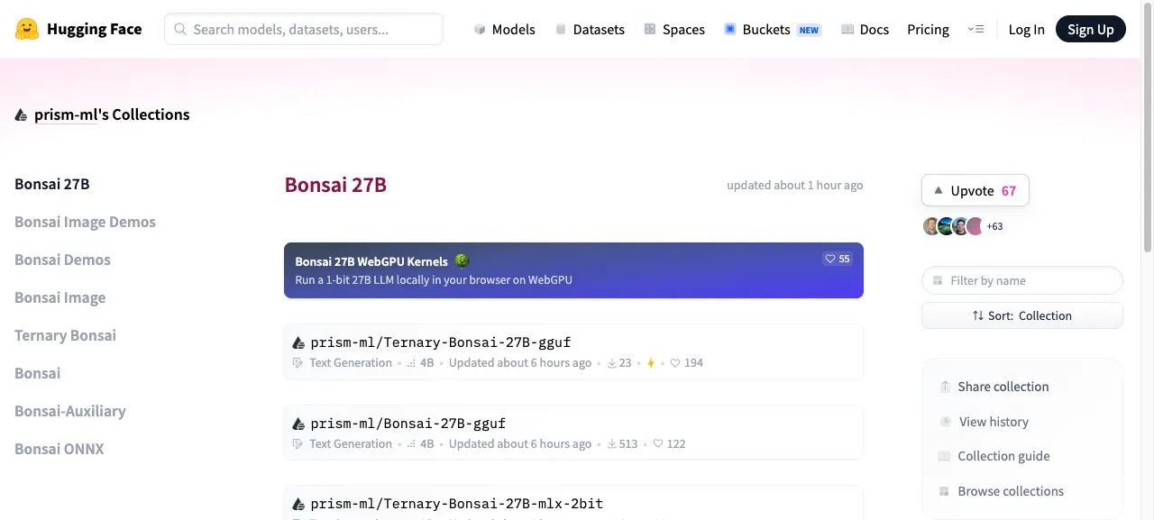The image size is (1154, 520).
Task: Click the Buckets icon with NEW badge
Action: [730, 30]
